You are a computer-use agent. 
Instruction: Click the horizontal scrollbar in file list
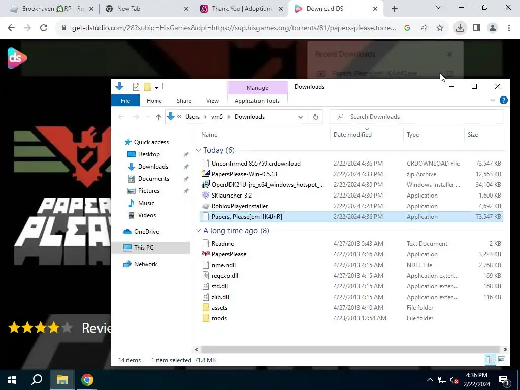pyautogui.click(x=350, y=349)
